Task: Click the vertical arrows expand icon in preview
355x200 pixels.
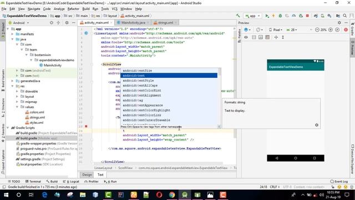Action: [283, 37]
